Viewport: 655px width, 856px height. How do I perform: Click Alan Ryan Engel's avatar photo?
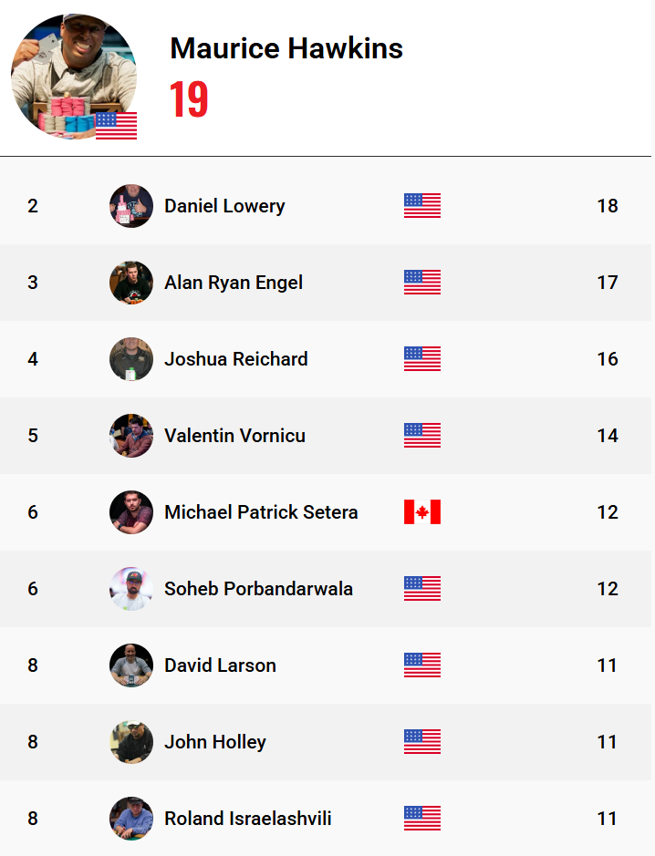[x=131, y=283]
